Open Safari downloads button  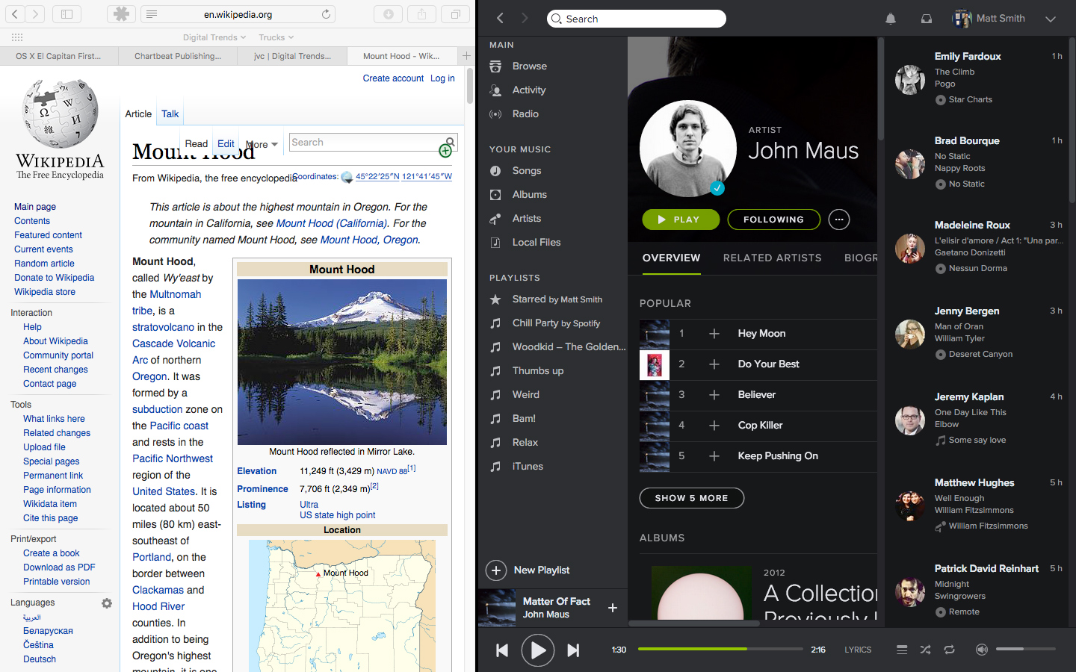tap(389, 13)
